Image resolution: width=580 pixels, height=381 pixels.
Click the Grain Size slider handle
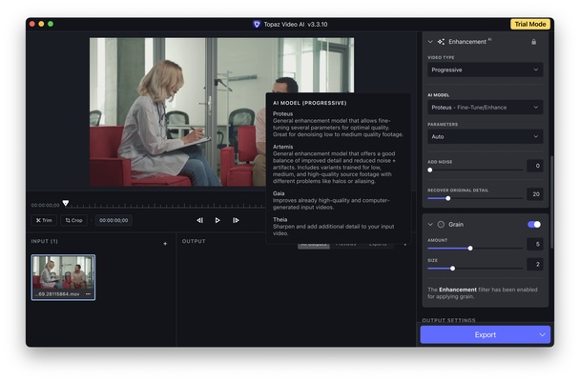pos(452,269)
